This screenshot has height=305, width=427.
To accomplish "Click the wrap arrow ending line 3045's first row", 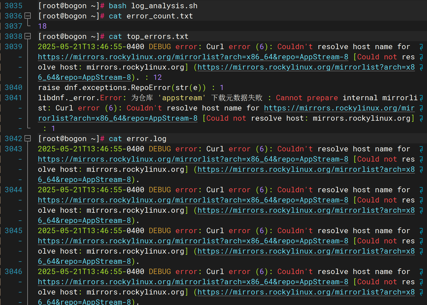I will (x=421, y=231).
